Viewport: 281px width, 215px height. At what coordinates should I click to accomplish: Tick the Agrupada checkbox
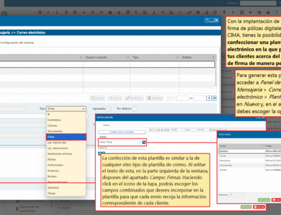(108, 109)
